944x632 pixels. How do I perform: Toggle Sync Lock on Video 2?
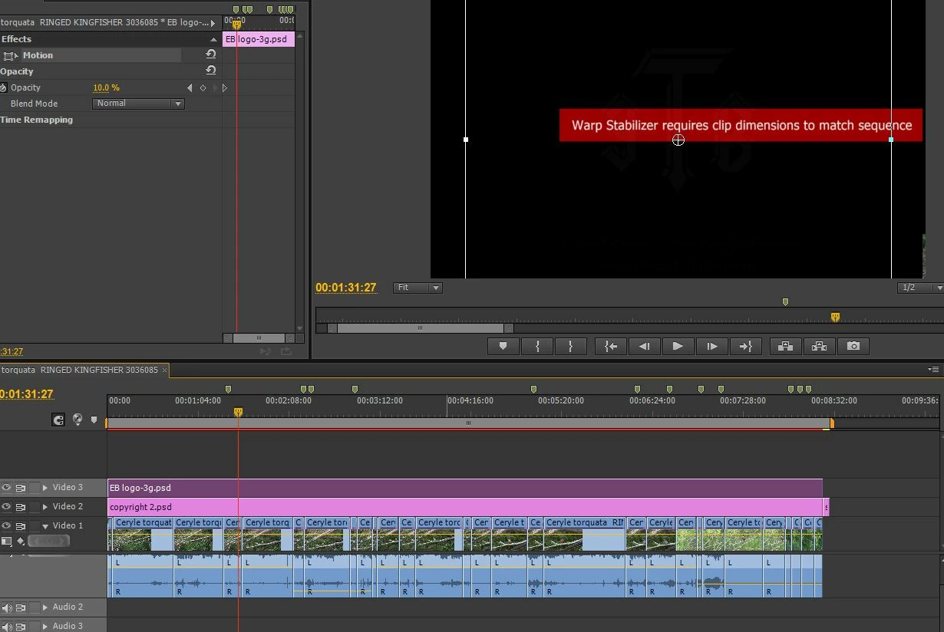pyautogui.click(x=21, y=507)
